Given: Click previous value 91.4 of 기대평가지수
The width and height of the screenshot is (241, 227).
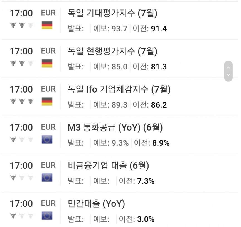Looking at the screenshot, I should pyautogui.click(x=159, y=29).
